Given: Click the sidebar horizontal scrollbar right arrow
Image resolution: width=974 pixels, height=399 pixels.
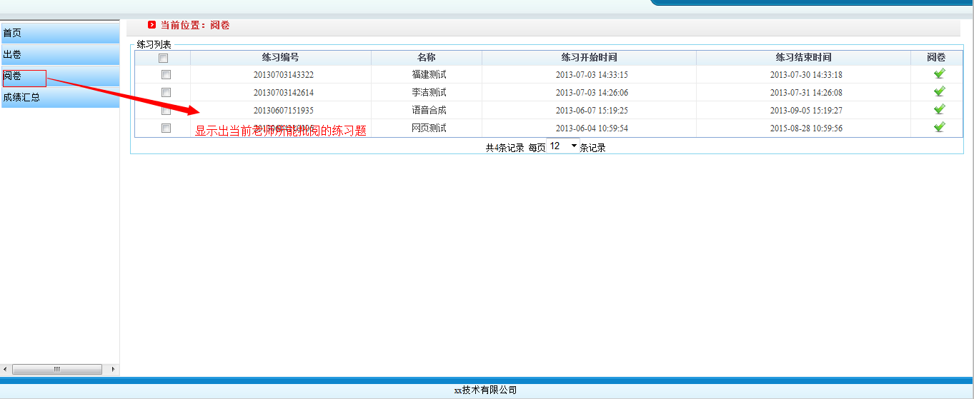Looking at the screenshot, I should click(x=113, y=369).
